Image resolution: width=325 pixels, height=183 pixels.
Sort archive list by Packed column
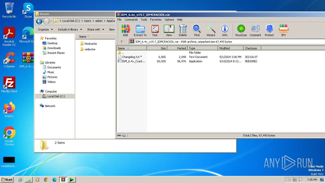(x=177, y=48)
